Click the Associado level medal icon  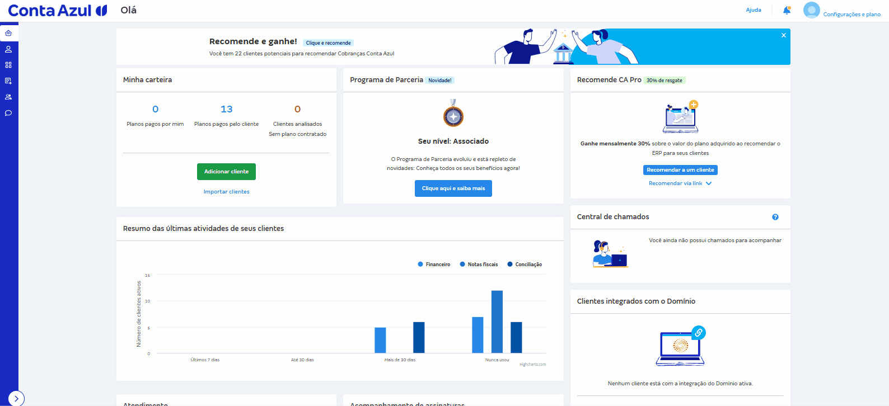click(453, 114)
